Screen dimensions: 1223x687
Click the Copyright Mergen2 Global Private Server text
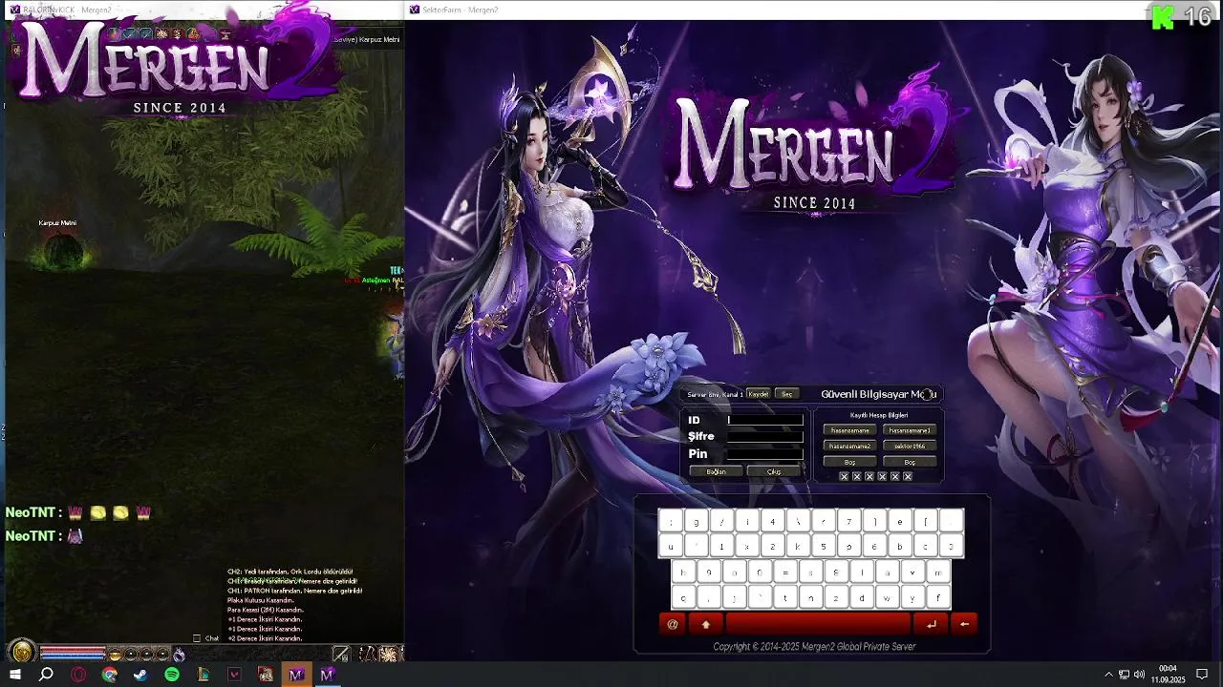click(814, 647)
